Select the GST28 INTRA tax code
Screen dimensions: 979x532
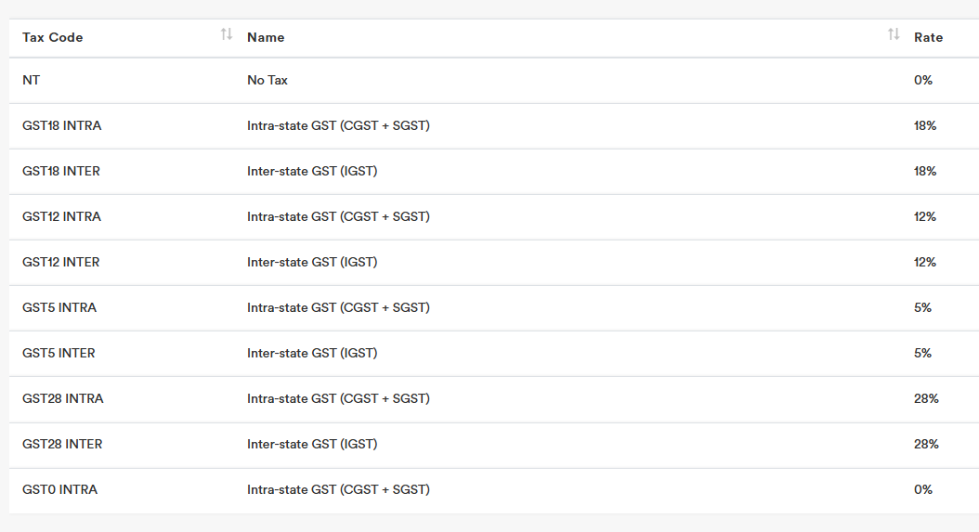click(x=63, y=399)
